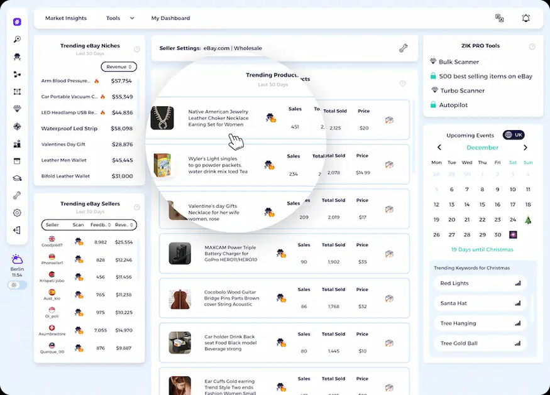Open the graduation cap icon in the sidebar

point(17,178)
